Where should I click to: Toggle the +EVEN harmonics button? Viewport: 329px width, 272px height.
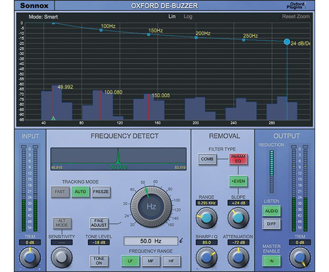pos(238,181)
